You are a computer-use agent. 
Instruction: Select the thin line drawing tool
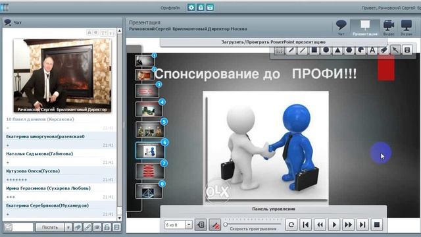pyautogui.click(x=303, y=50)
